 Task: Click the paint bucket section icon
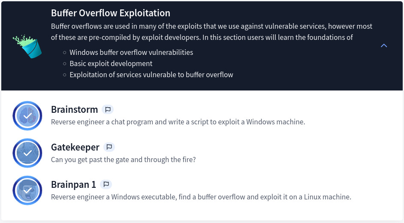click(x=27, y=46)
